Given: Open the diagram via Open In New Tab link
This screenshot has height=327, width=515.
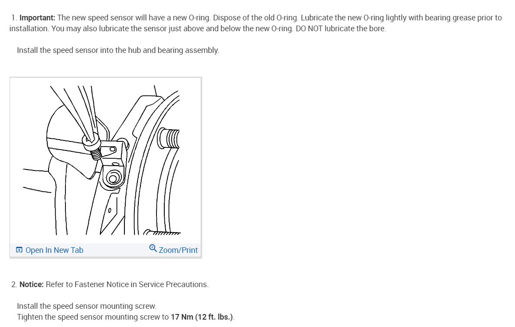Looking at the screenshot, I should tap(54, 250).
